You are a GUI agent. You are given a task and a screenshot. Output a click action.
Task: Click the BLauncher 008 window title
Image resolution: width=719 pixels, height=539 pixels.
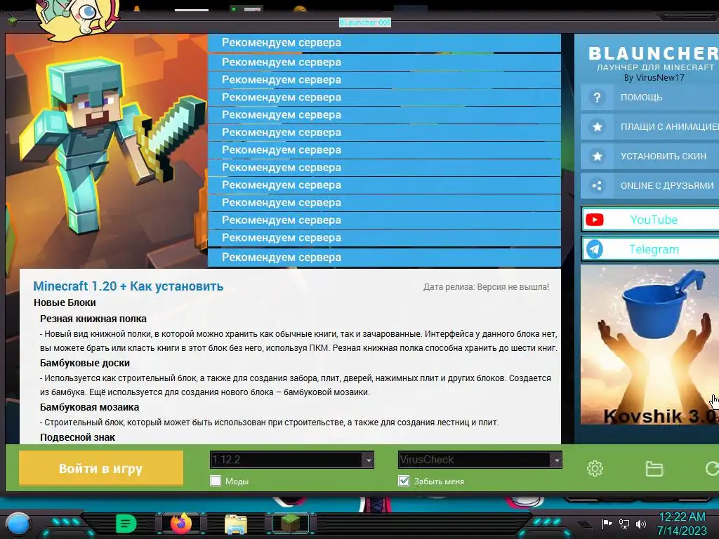(x=365, y=22)
